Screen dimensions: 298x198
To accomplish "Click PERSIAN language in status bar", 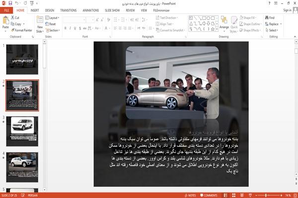I will (33, 196).
